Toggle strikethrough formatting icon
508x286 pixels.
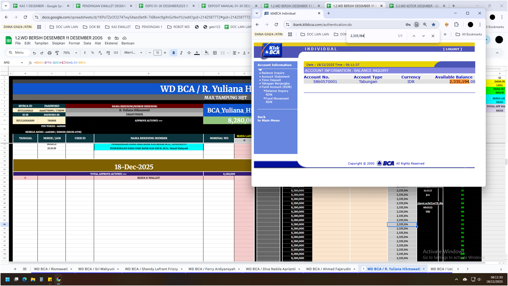[189, 53]
